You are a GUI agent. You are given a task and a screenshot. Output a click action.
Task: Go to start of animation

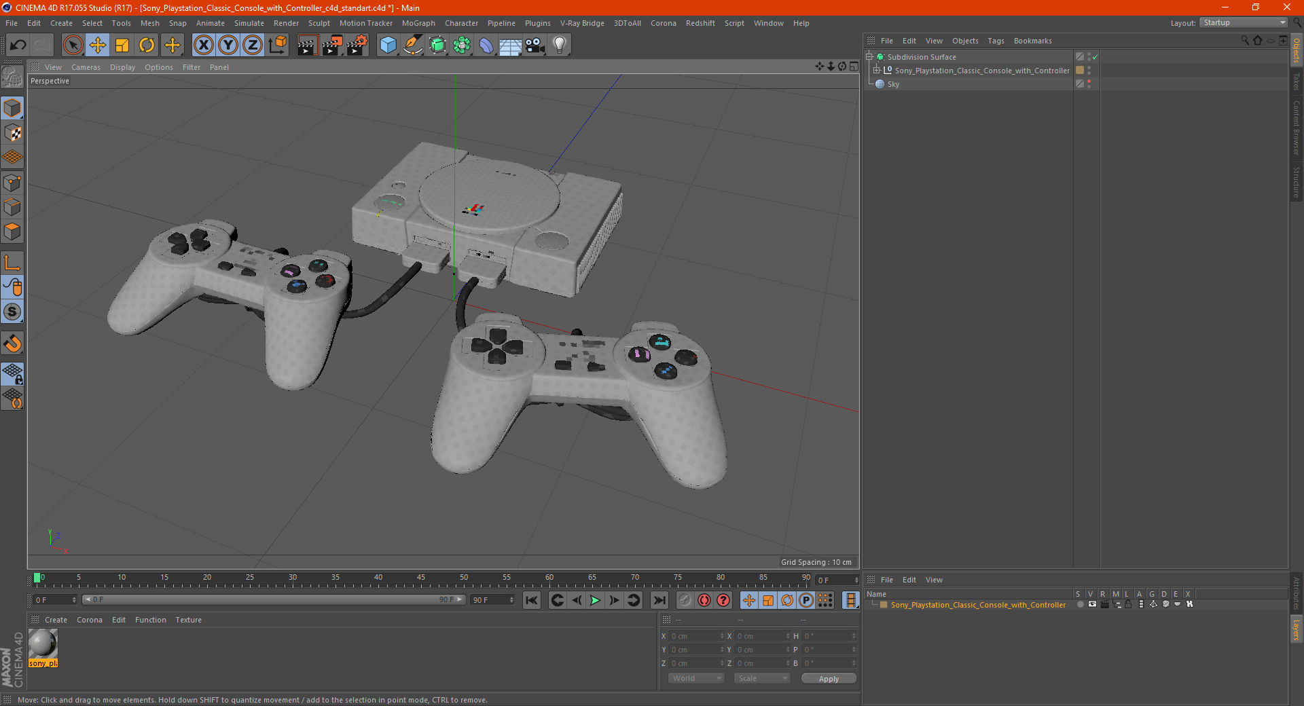(x=532, y=600)
